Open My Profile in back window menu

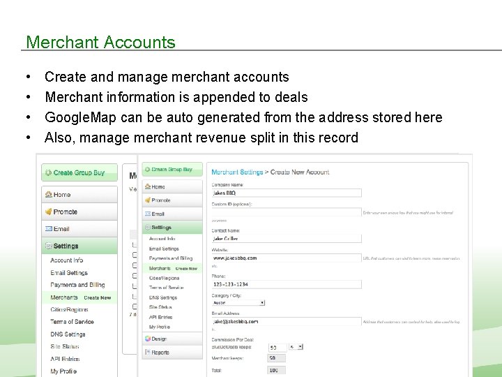(63, 371)
